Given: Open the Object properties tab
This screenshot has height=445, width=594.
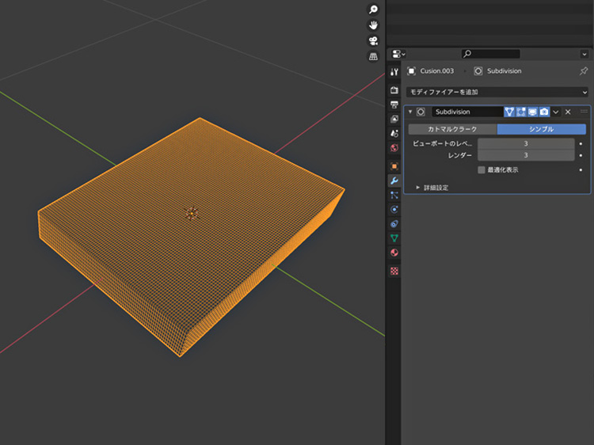Looking at the screenshot, I should [394, 166].
